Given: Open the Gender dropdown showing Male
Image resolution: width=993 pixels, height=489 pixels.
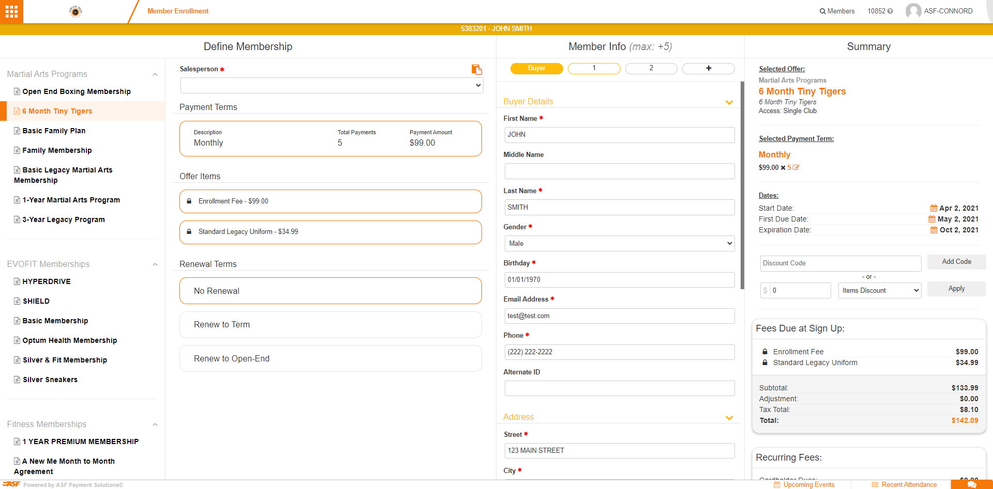Looking at the screenshot, I should click(620, 243).
